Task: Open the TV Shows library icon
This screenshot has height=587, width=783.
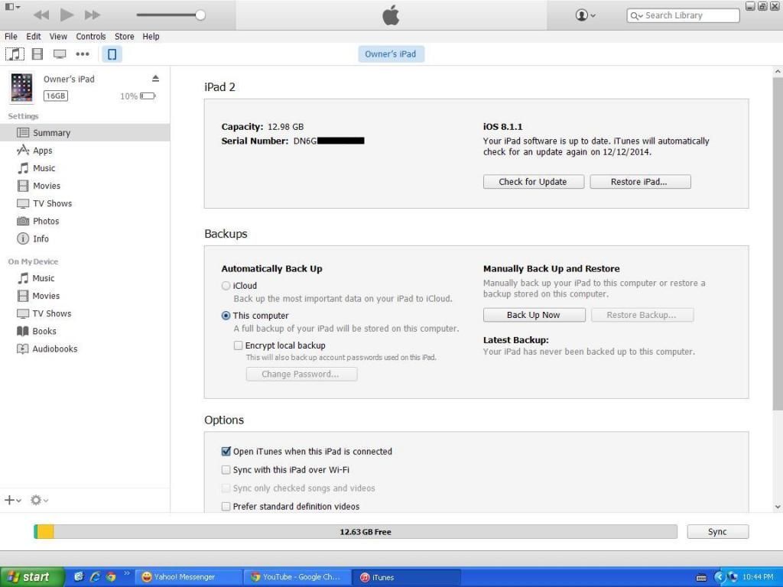Action: click(x=60, y=54)
